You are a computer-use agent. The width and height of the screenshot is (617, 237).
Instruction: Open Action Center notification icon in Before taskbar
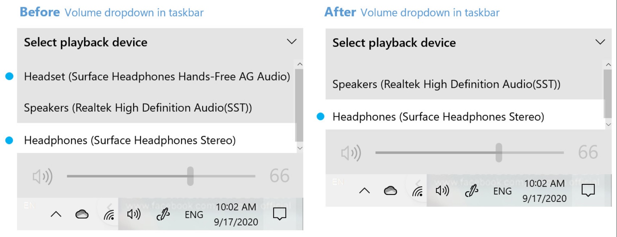279,214
